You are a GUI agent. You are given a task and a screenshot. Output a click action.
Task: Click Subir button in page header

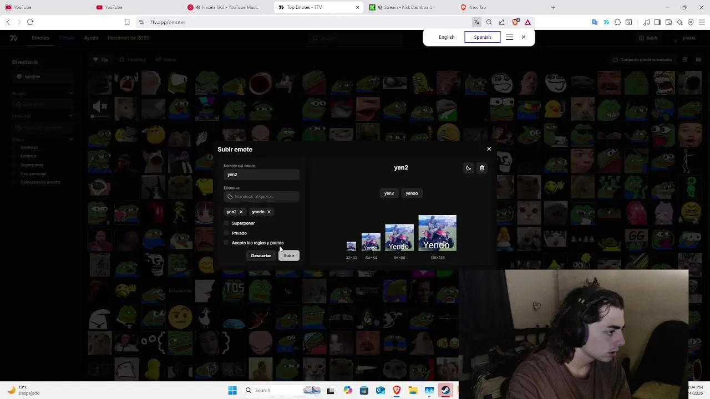click(648, 38)
